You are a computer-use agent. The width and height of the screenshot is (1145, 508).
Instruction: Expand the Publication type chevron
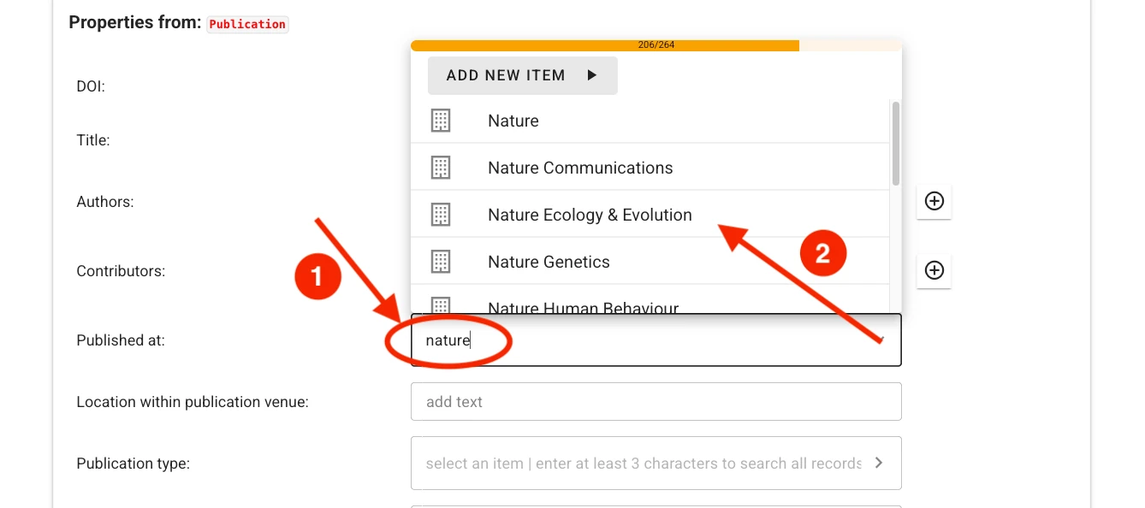coord(878,463)
